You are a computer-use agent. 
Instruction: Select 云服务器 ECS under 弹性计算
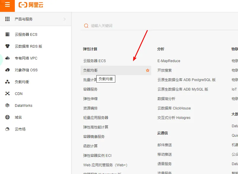tap(95, 61)
